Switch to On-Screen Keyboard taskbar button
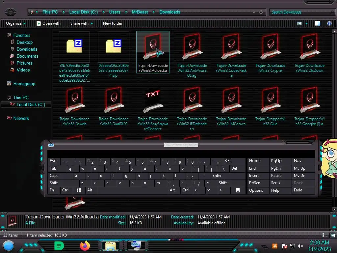This screenshot has height=253, width=337. coord(136,246)
